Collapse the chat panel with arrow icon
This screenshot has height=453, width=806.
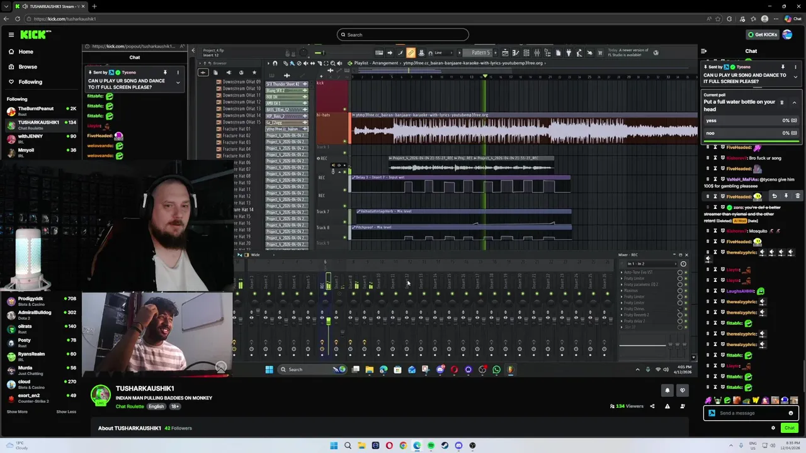704,52
